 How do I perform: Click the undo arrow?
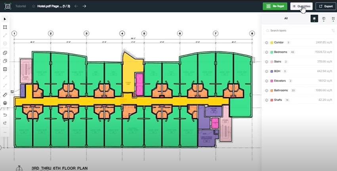[5, 115]
